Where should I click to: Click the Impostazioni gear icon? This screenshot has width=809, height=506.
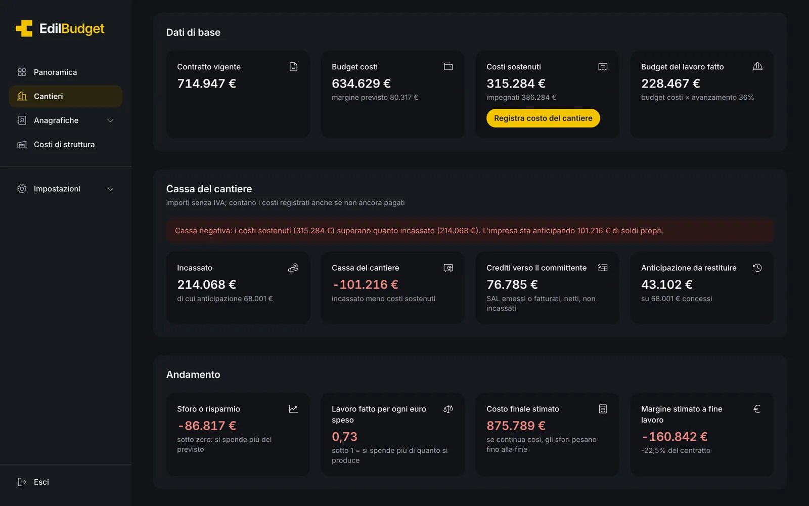click(x=22, y=189)
